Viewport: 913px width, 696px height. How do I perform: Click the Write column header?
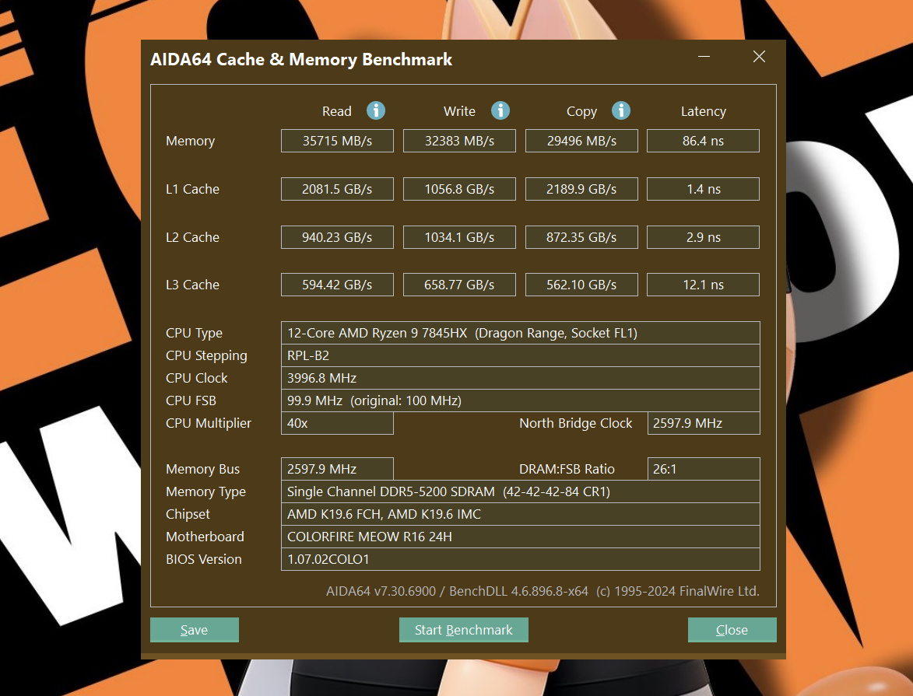[459, 111]
